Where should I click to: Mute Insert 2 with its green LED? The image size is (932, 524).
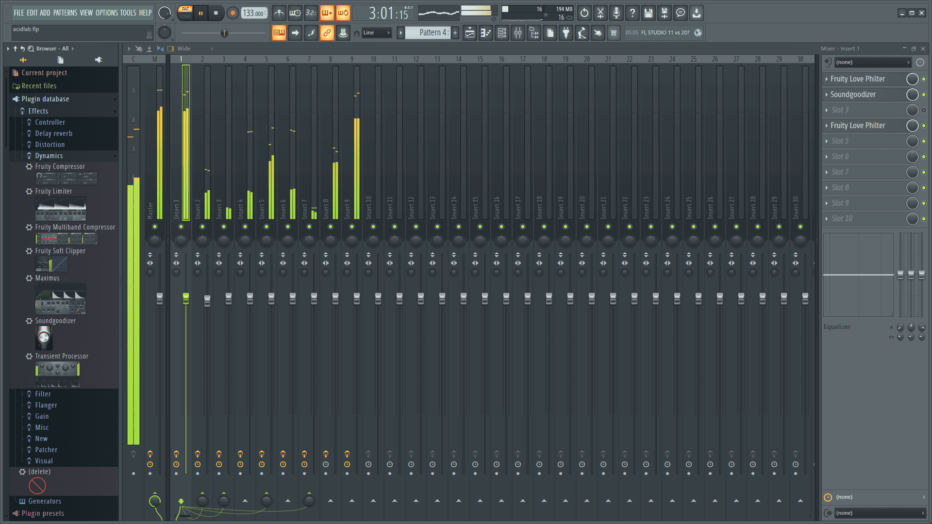202,227
